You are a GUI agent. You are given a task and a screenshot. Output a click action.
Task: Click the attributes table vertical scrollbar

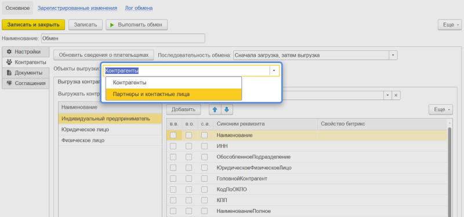click(x=450, y=168)
